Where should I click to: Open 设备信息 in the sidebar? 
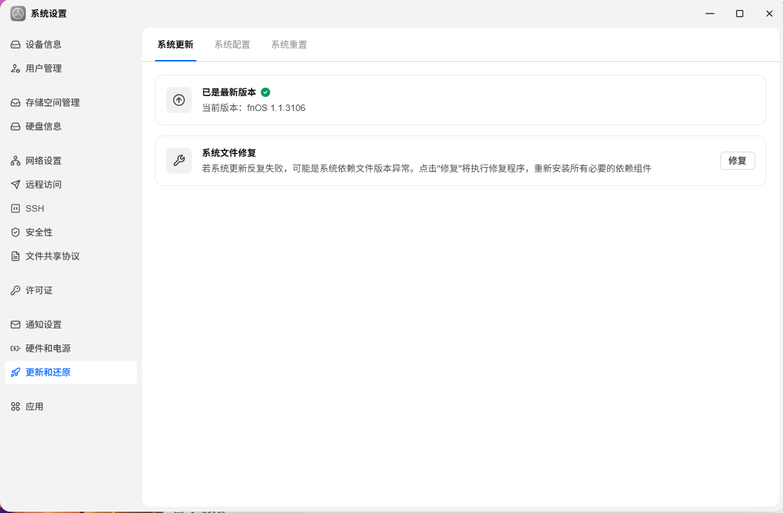(71, 45)
